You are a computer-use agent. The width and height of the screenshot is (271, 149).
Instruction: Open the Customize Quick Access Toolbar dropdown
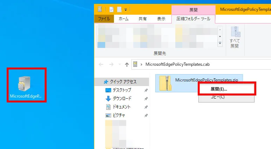126,10
